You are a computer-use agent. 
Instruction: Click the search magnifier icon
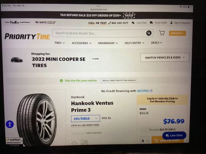(x=149, y=33)
